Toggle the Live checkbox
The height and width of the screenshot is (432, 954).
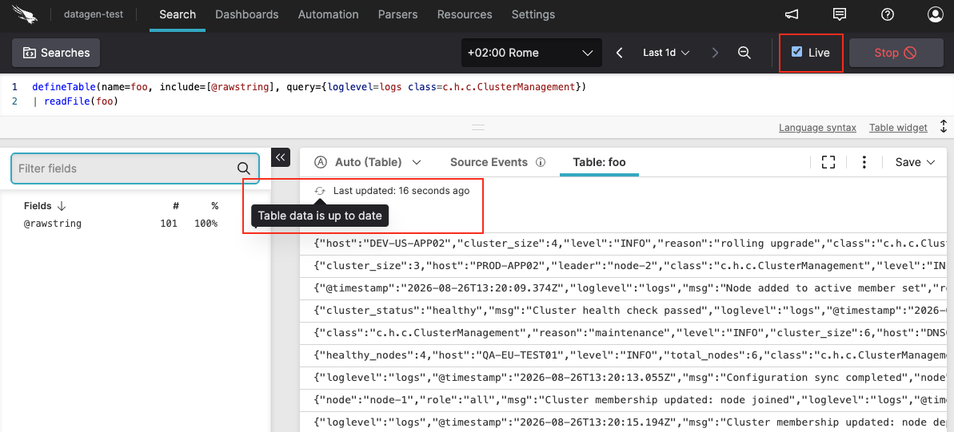point(796,52)
